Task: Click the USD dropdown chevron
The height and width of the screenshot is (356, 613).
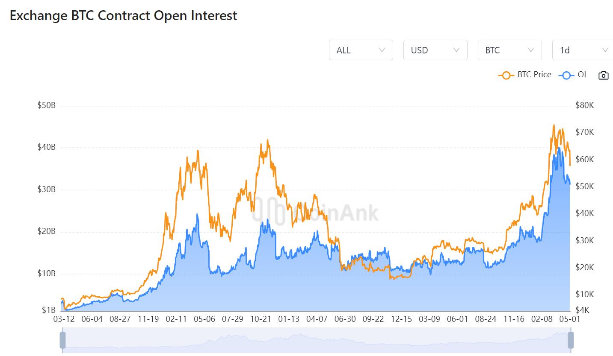Action: (x=457, y=50)
